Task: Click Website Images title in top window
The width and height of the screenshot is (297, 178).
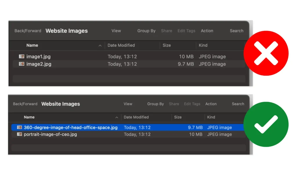Action: [67, 31]
